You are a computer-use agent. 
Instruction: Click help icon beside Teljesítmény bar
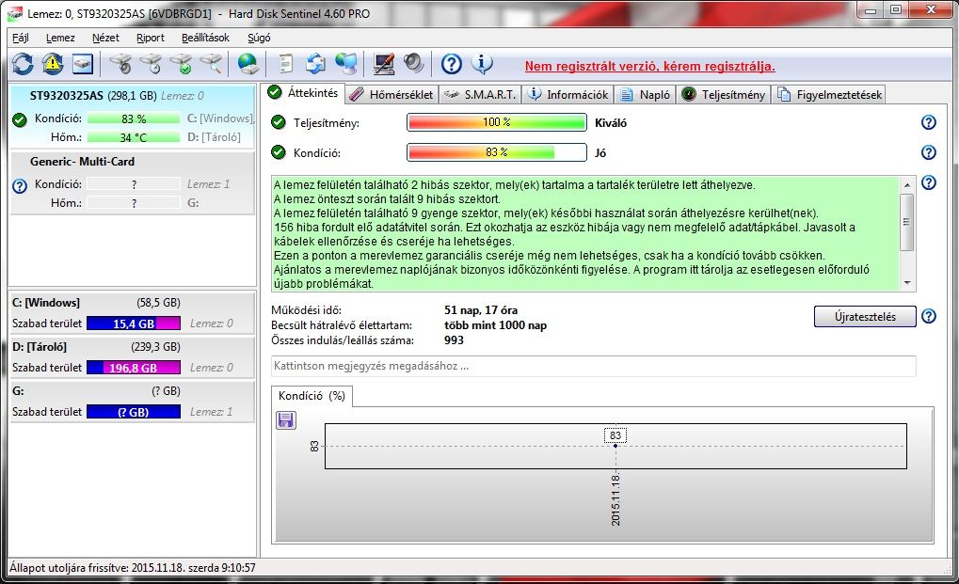(929, 122)
